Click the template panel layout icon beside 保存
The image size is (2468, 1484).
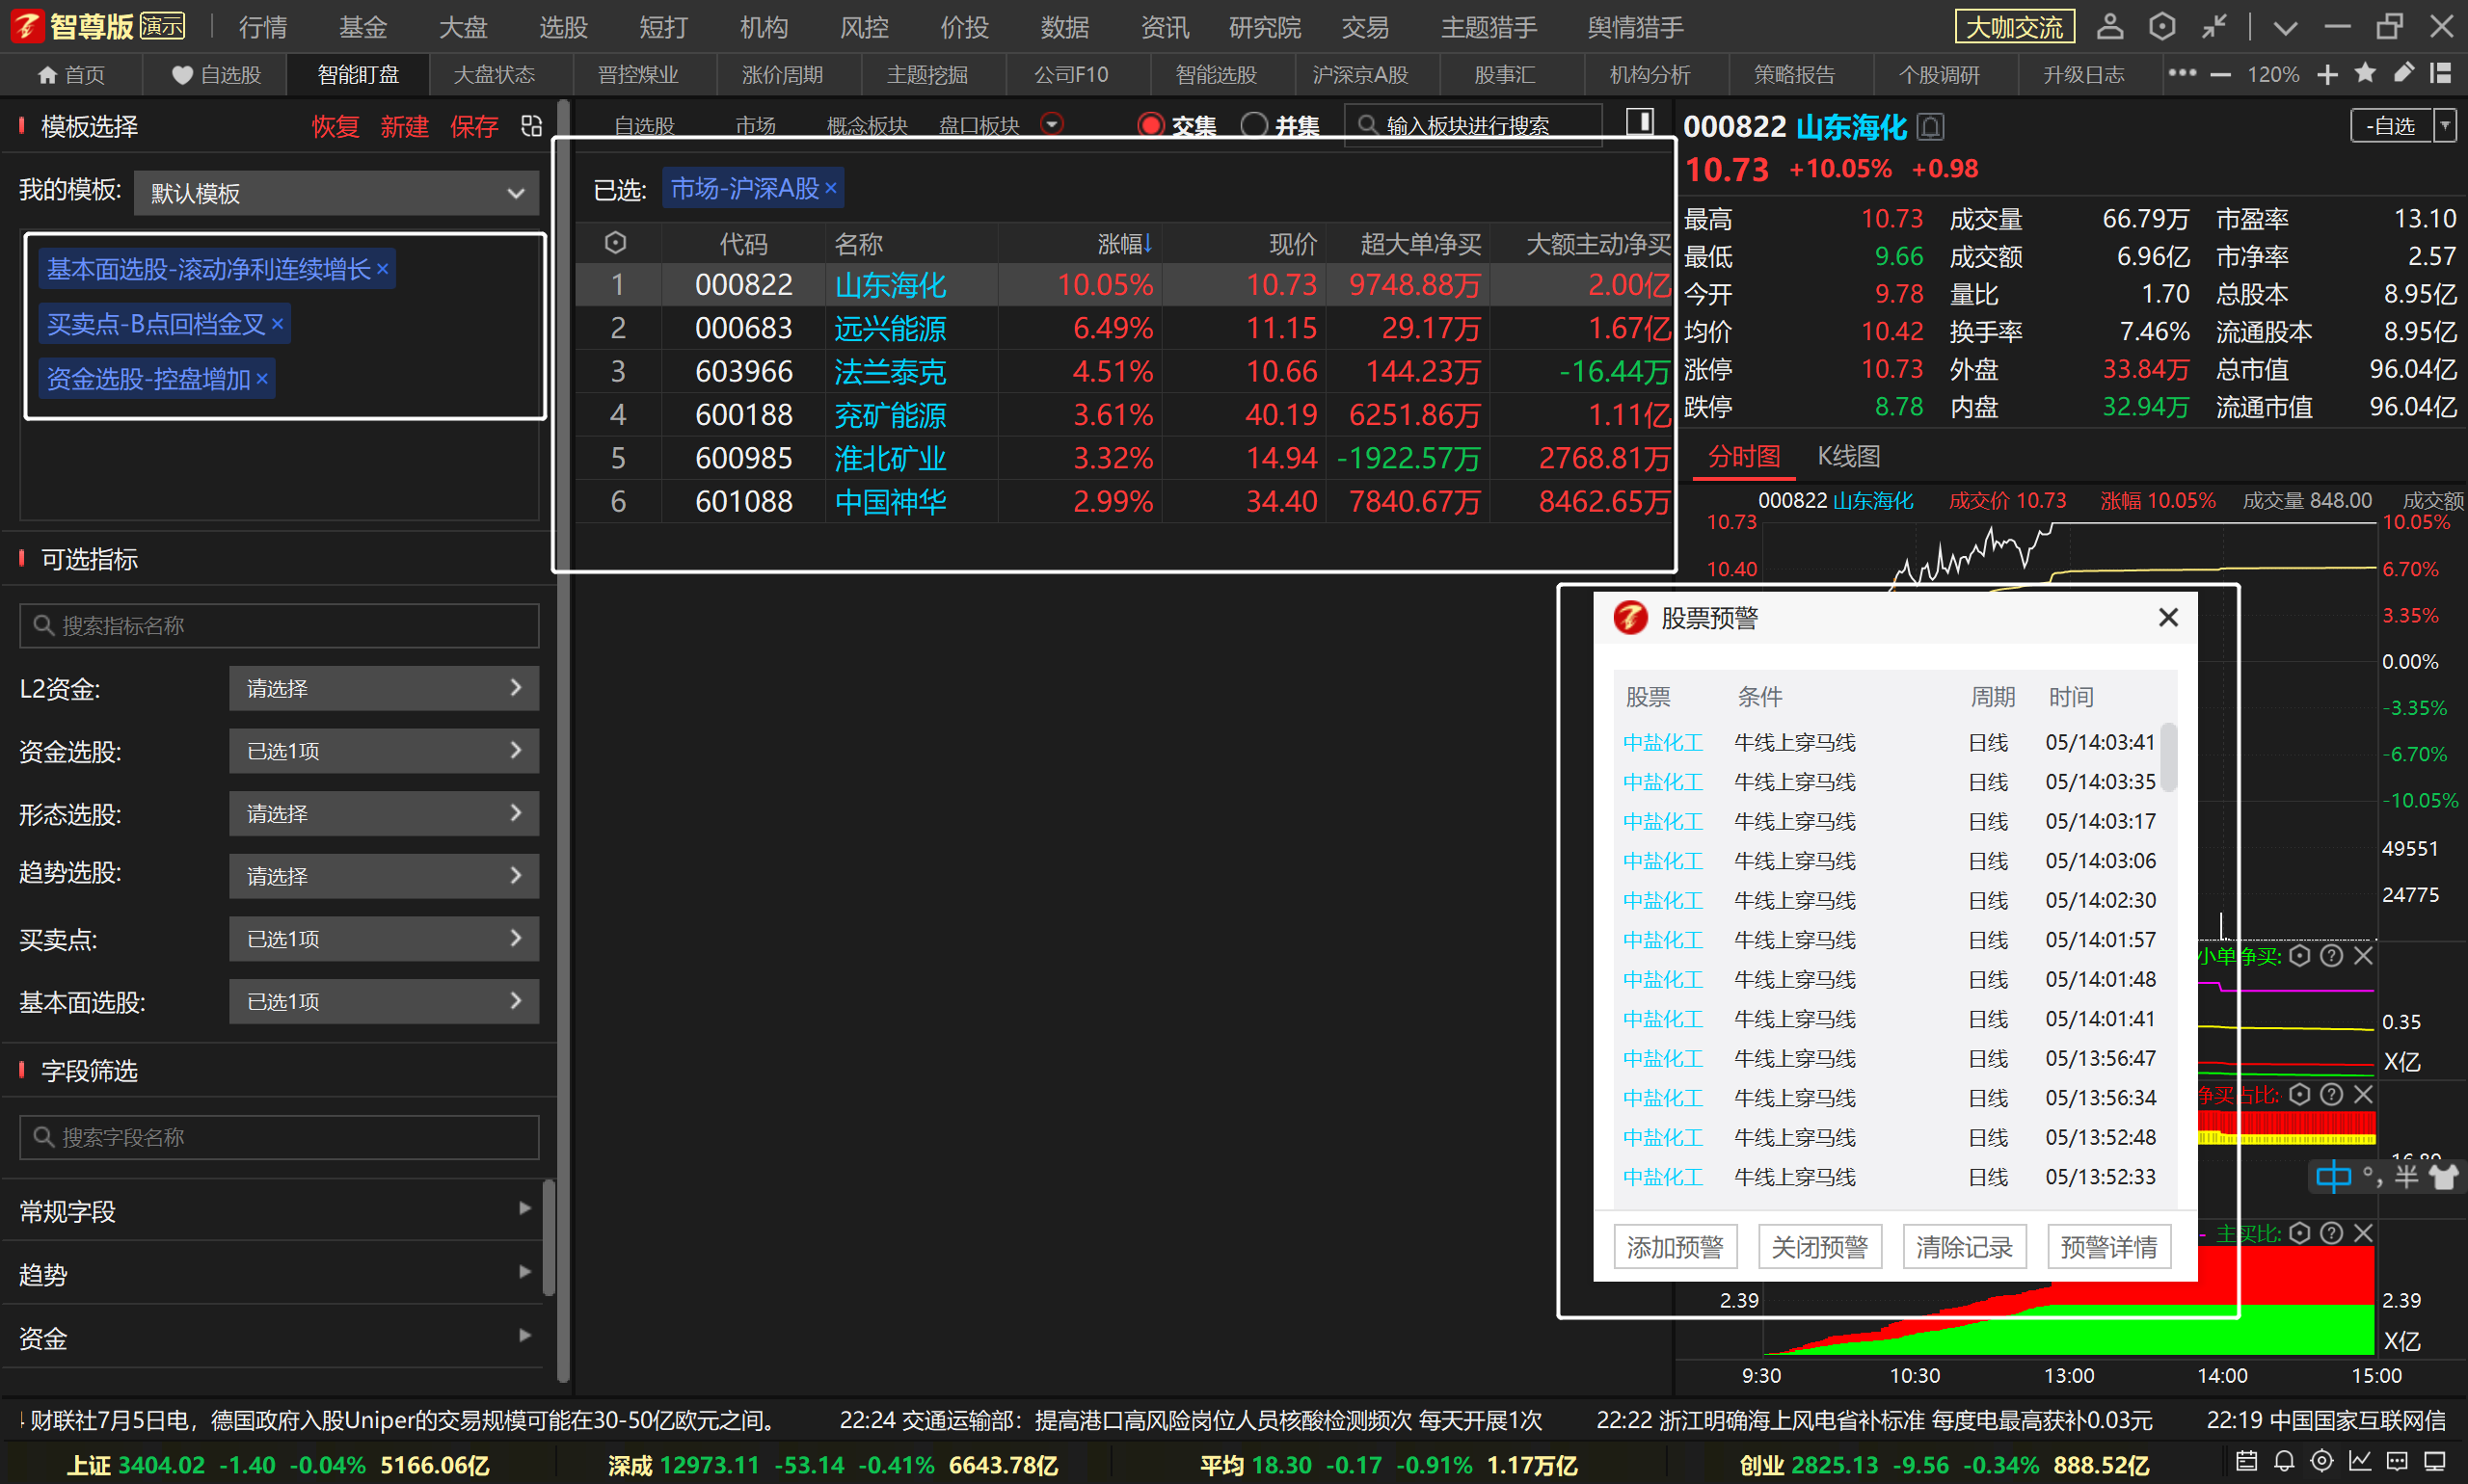click(x=532, y=126)
